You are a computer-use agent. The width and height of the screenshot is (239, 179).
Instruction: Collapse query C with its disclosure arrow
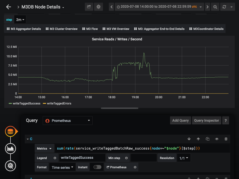[27, 139]
